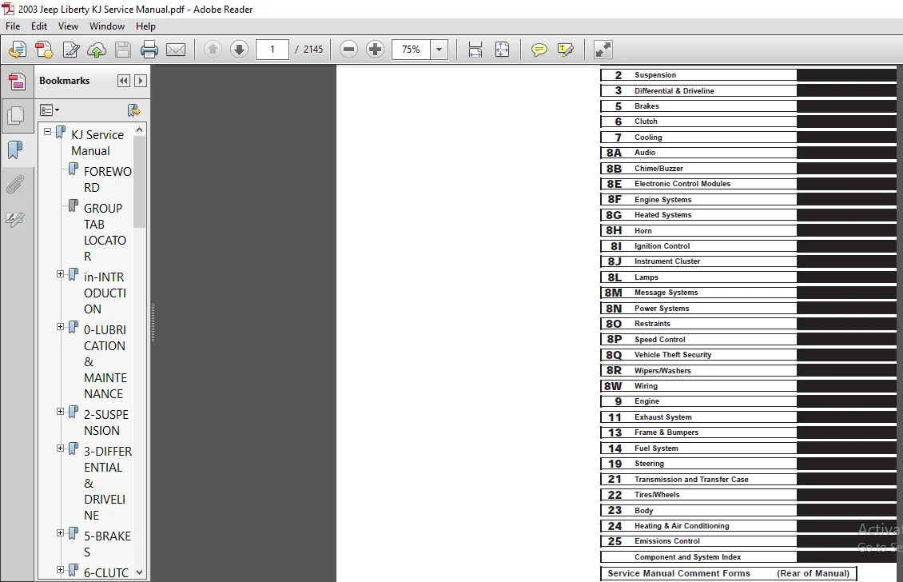Screen dimensions: 903x582
Task: Open the File menu
Action: 13,26
